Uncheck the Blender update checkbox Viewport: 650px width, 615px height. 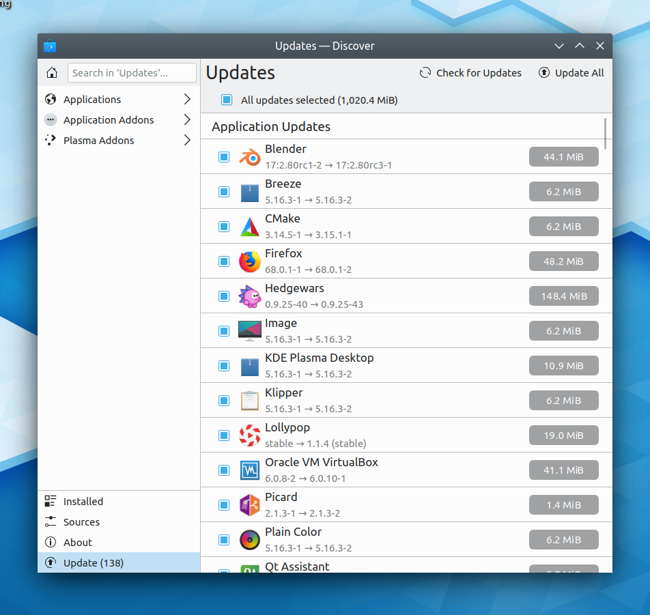(x=224, y=157)
